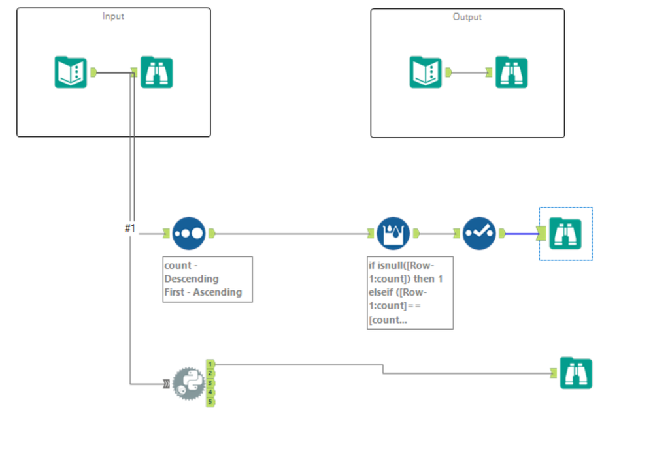
Task: Select the Multi-Row Formula tool icon
Action: coord(393,233)
